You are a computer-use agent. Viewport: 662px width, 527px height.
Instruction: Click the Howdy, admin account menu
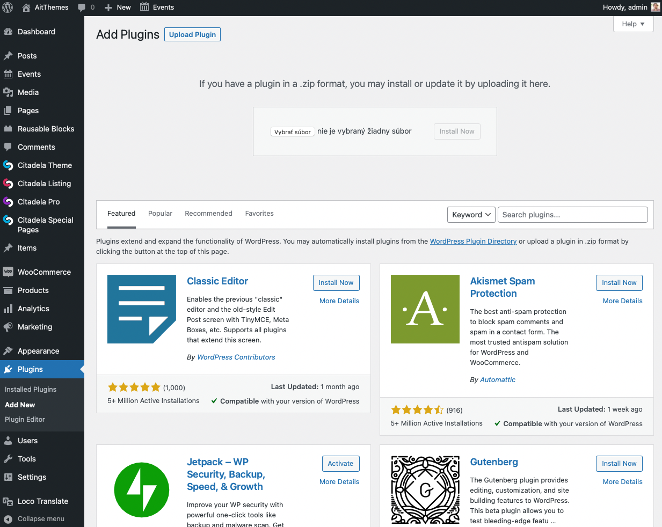pos(631,8)
